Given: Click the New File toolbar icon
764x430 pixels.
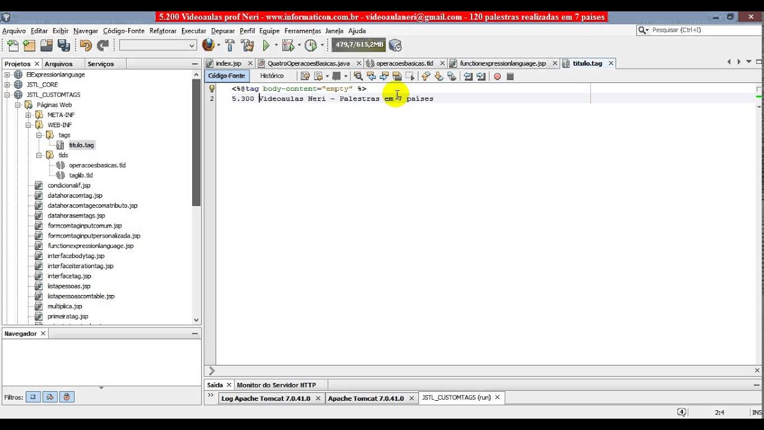Looking at the screenshot, I should [12, 45].
